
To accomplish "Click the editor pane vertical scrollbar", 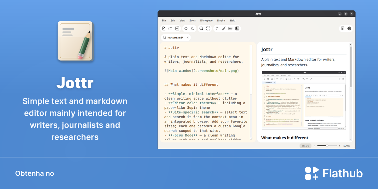I will click(251, 92).
